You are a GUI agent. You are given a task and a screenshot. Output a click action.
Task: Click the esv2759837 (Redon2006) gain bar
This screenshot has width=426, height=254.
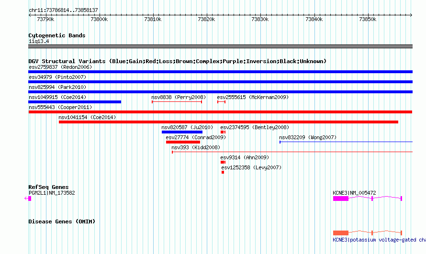[x=220, y=72]
